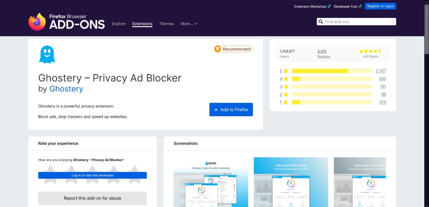Click the Rate your experience heading
429x207 pixels.
[58, 143]
